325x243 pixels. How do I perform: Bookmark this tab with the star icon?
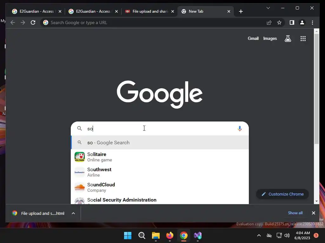pos(279,22)
